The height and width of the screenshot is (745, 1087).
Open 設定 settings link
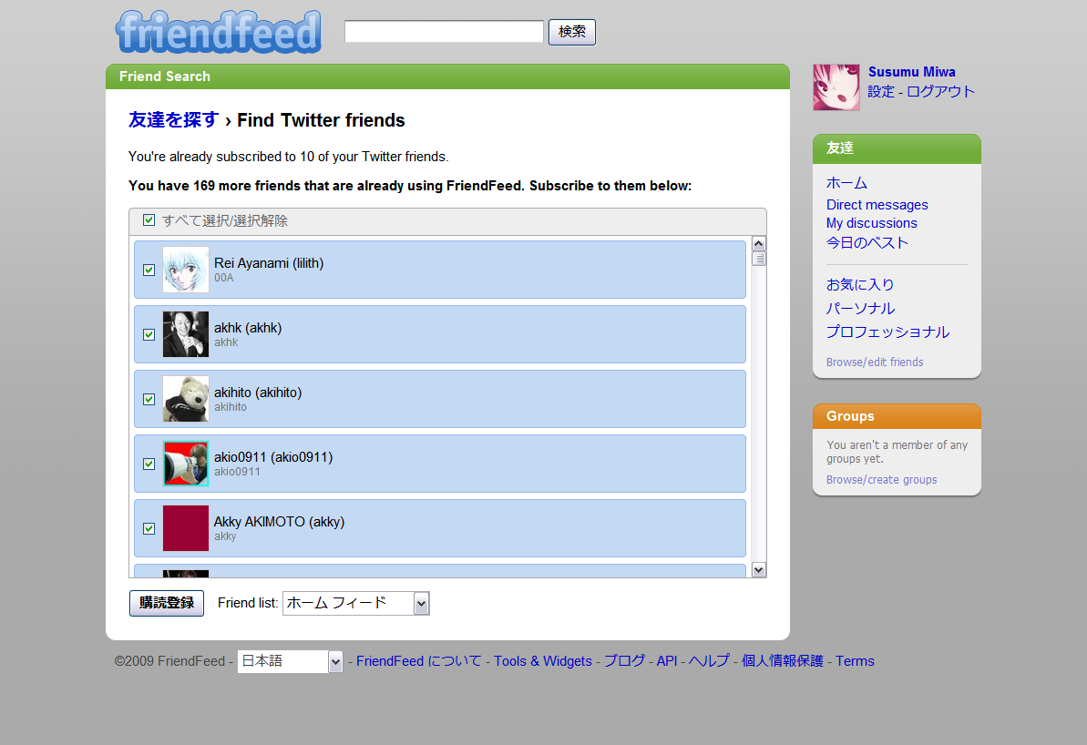coord(881,91)
